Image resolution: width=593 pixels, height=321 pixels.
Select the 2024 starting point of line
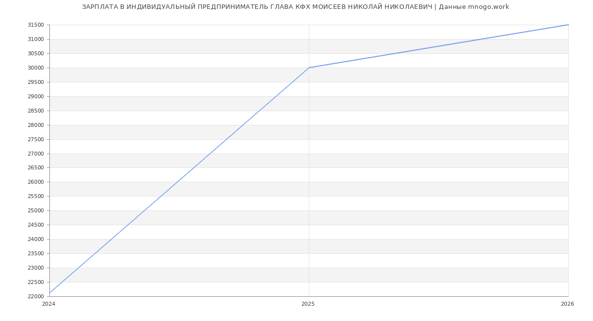point(50,293)
